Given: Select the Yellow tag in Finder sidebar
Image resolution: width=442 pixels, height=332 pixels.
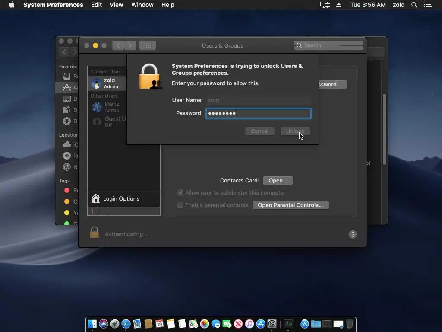Looking at the screenshot, I should tap(67, 213).
